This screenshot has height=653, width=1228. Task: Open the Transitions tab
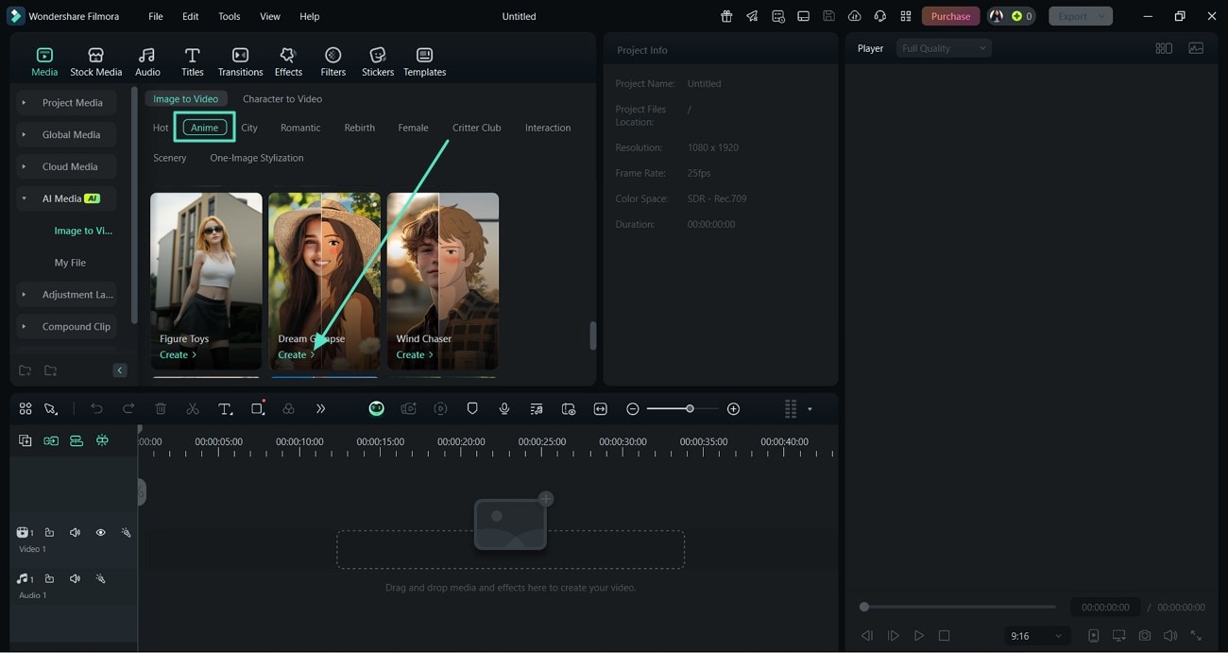point(240,61)
